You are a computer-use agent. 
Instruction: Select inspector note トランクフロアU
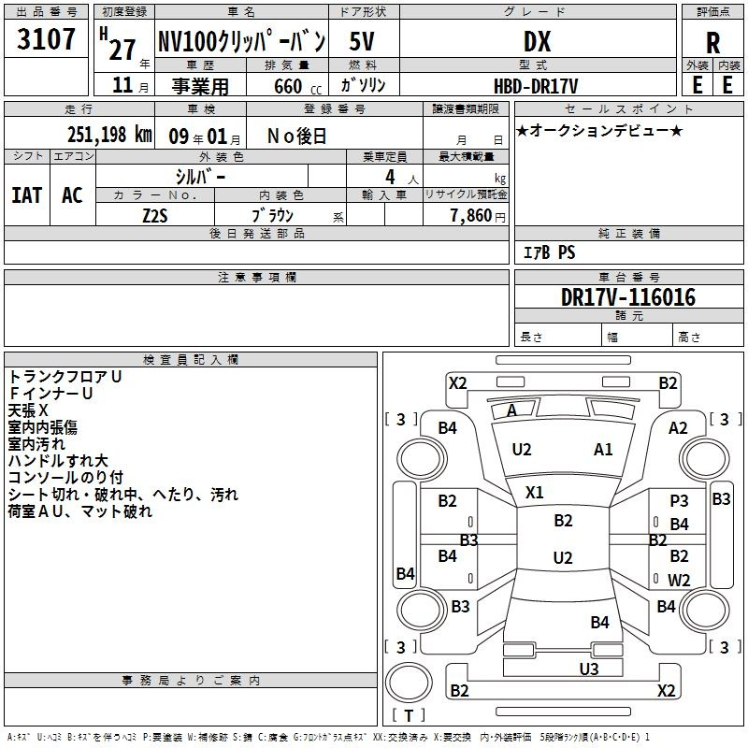tap(65, 377)
